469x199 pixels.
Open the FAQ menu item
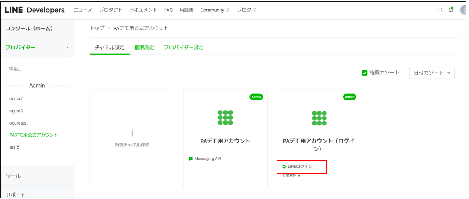168,10
